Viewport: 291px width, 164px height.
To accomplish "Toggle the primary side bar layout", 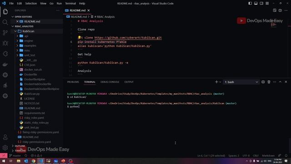I will tap(250, 3).
